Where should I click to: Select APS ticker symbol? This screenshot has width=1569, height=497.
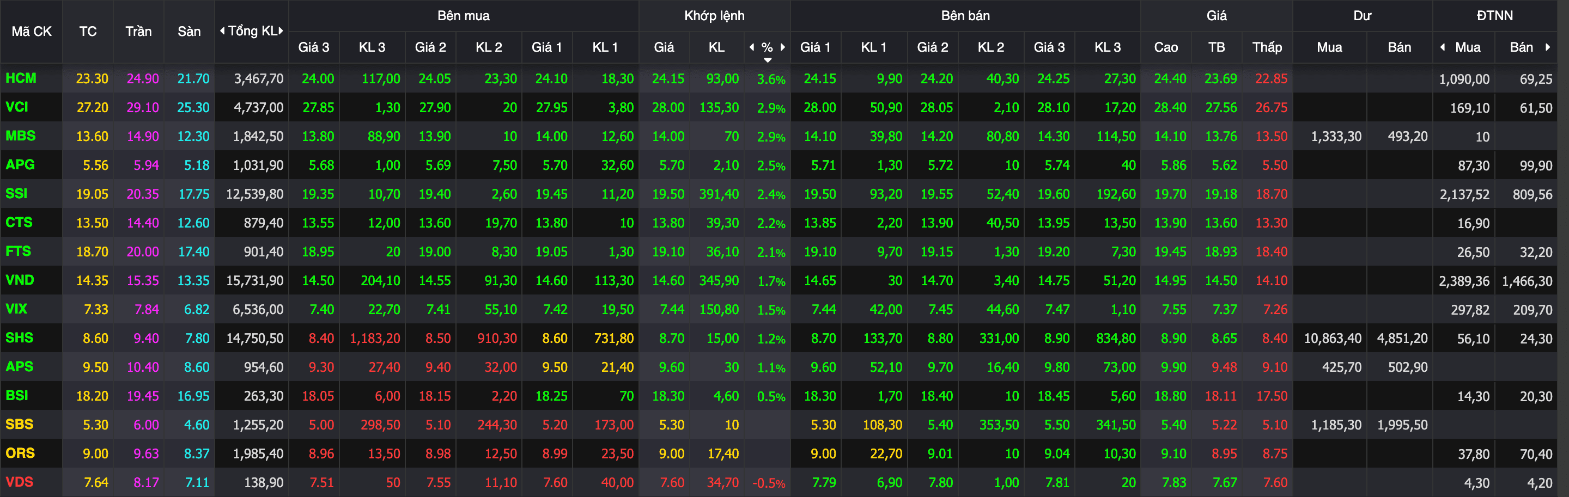tap(20, 367)
